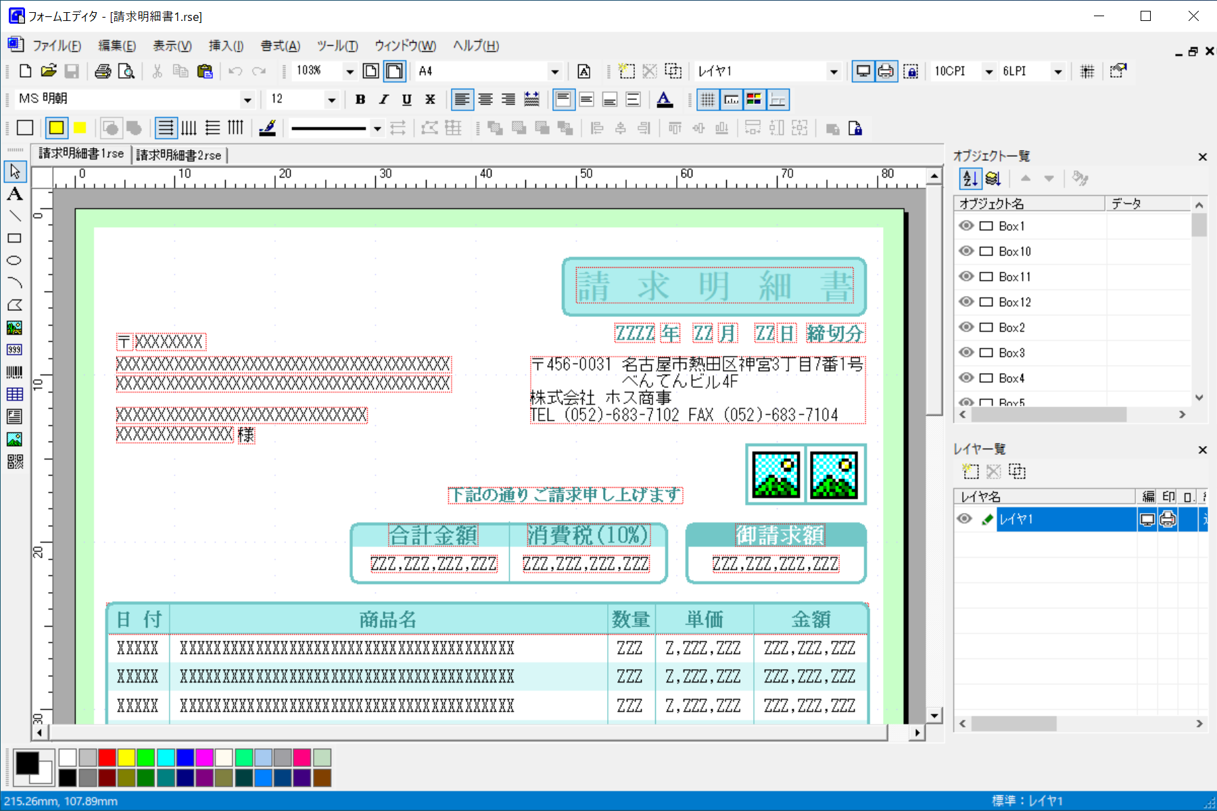The image size is (1217, 811).
Task: Select the QR code tool
Action: (x=14, y=462)
